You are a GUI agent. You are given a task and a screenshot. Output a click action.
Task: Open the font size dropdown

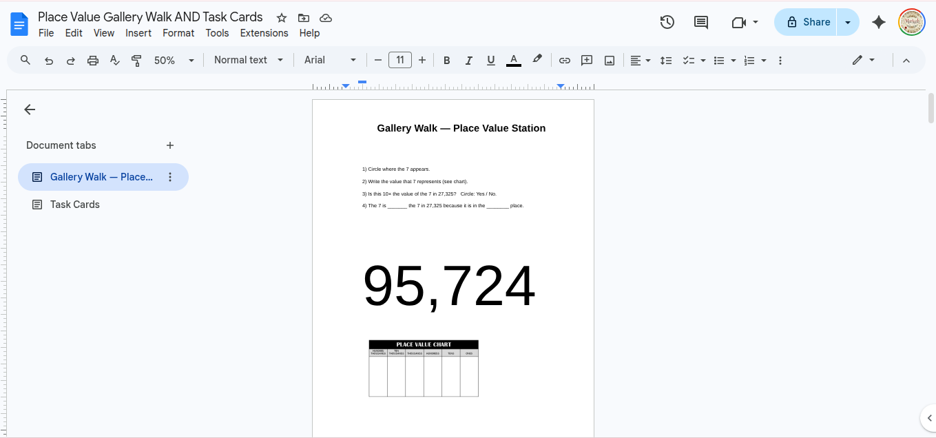400,60
